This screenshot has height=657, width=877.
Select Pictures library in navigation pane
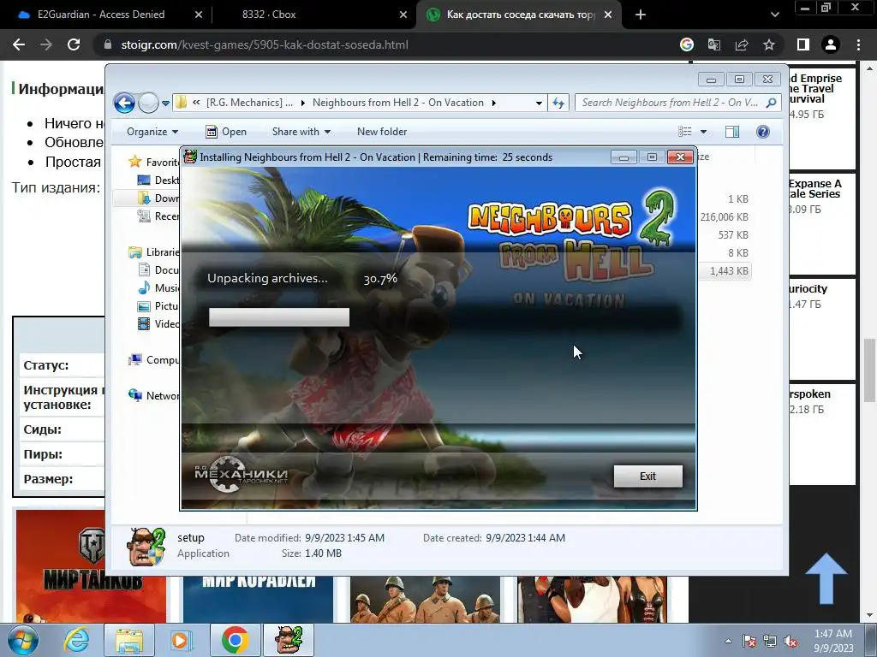pyautogui.click(x=159, y=306)
